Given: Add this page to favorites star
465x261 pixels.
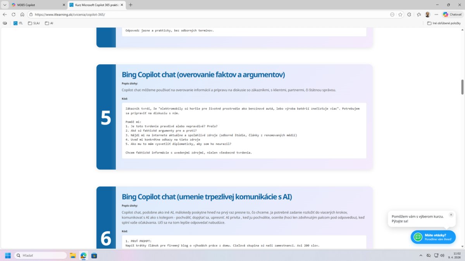Looking at the screenshot, I should coord(400,14).
